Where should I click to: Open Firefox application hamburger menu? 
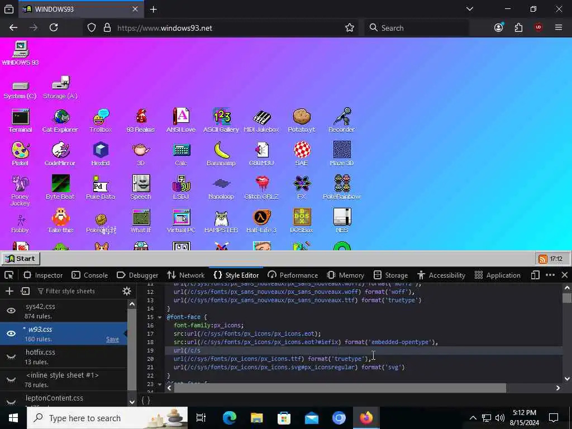[x=559, y=27]
